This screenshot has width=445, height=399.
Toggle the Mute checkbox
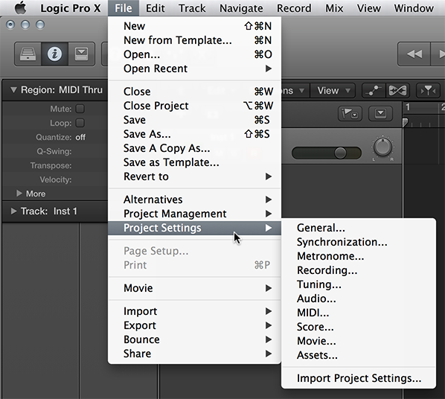(80, 109)
